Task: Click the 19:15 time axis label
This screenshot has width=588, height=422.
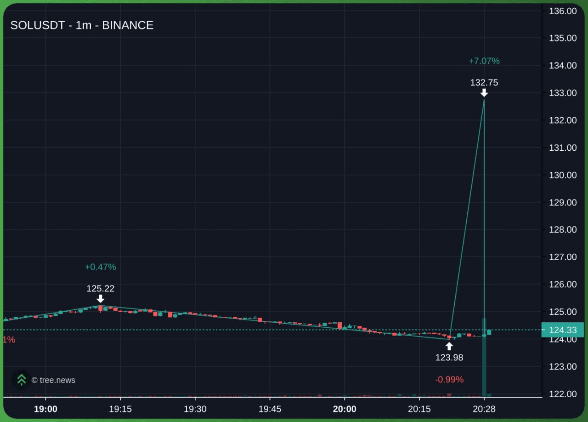Action: 120,409
